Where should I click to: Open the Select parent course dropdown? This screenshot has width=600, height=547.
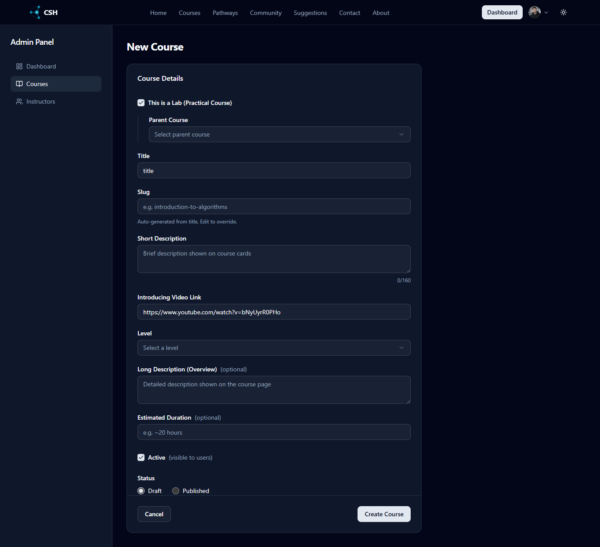click(x=280, y=134)
